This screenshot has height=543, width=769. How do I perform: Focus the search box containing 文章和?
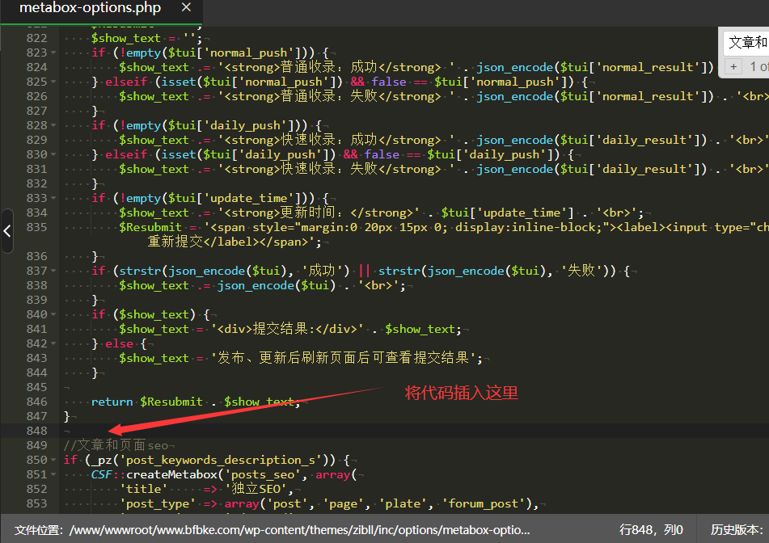pyautogui.click(x=747, y=42)
